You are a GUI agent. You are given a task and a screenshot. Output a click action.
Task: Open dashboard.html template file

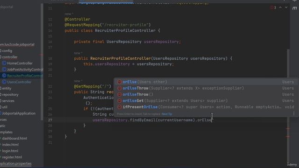click(14, 139)
